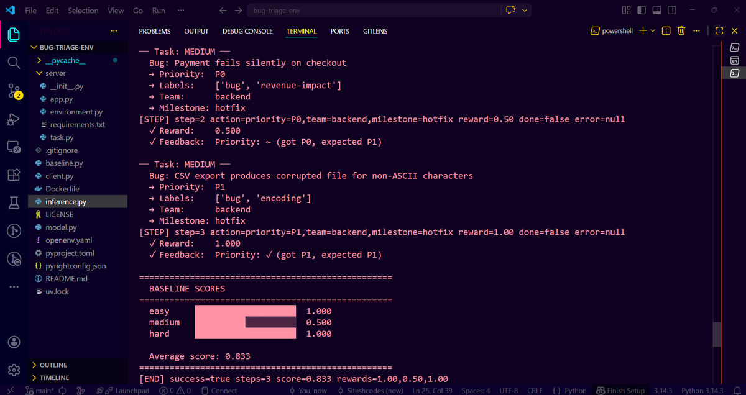Select the highlighted third terminal in list
The width and height of the screenshot is (746, 395).
(x=734, y=73)
